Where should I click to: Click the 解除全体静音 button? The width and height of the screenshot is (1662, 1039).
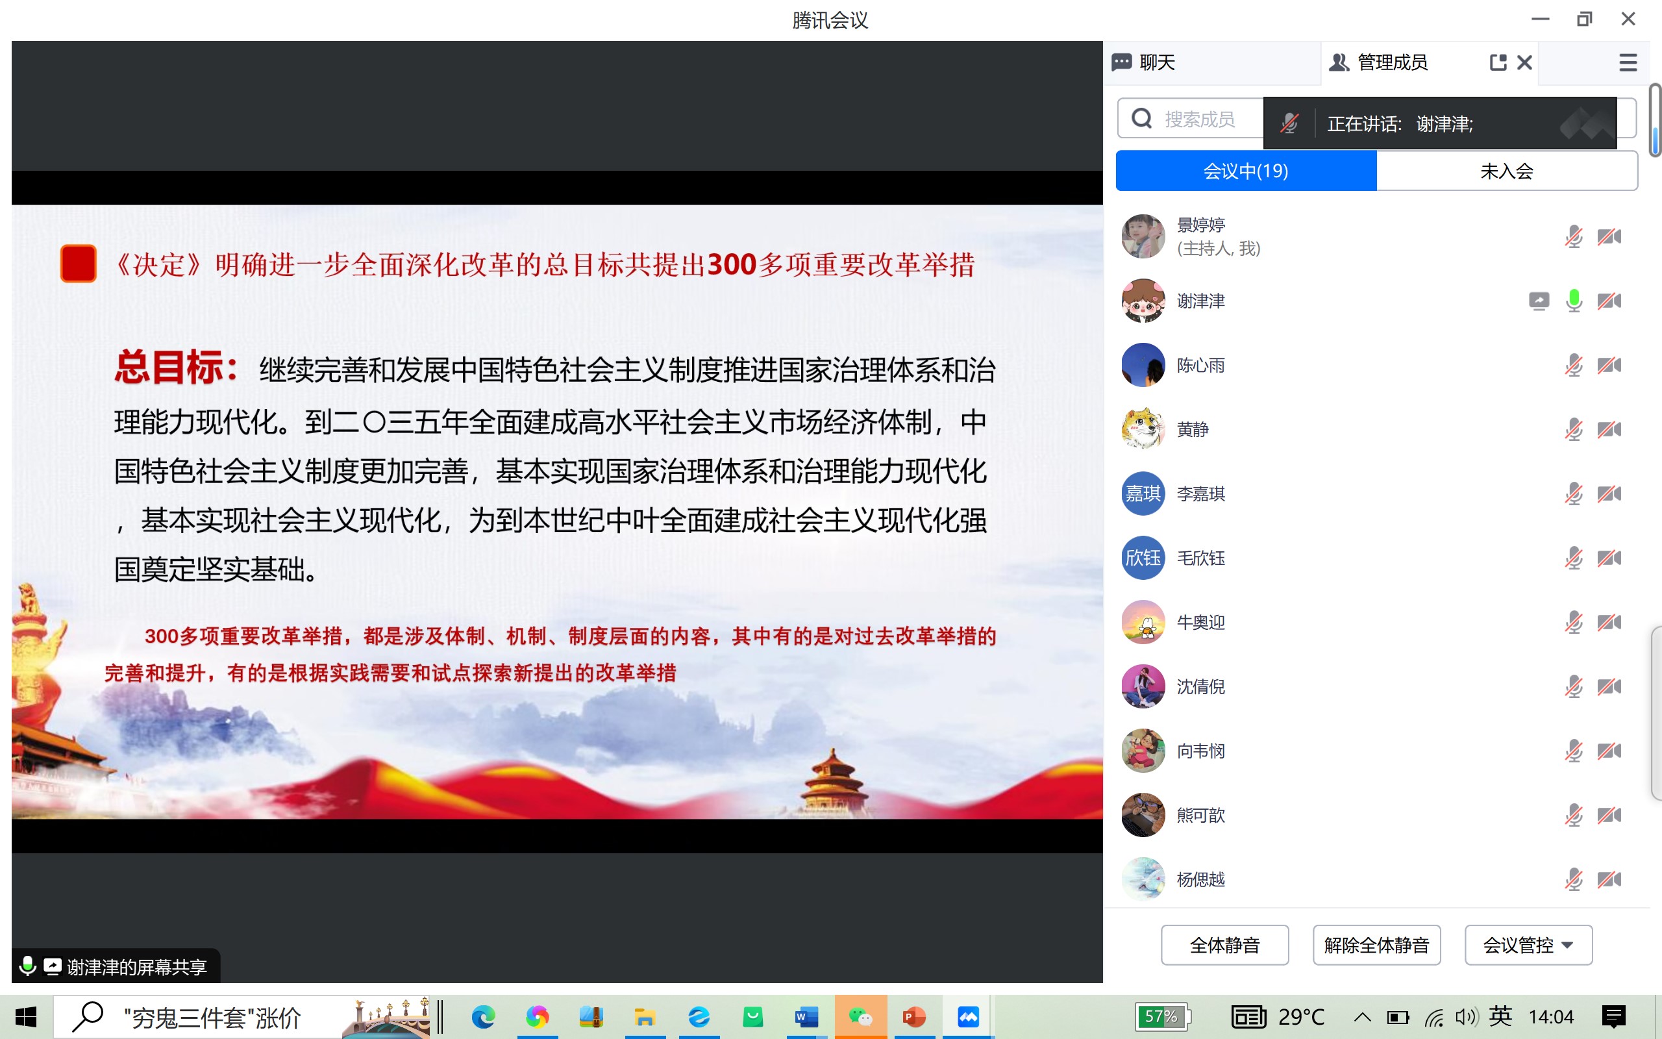click(x=1376, y=945)
